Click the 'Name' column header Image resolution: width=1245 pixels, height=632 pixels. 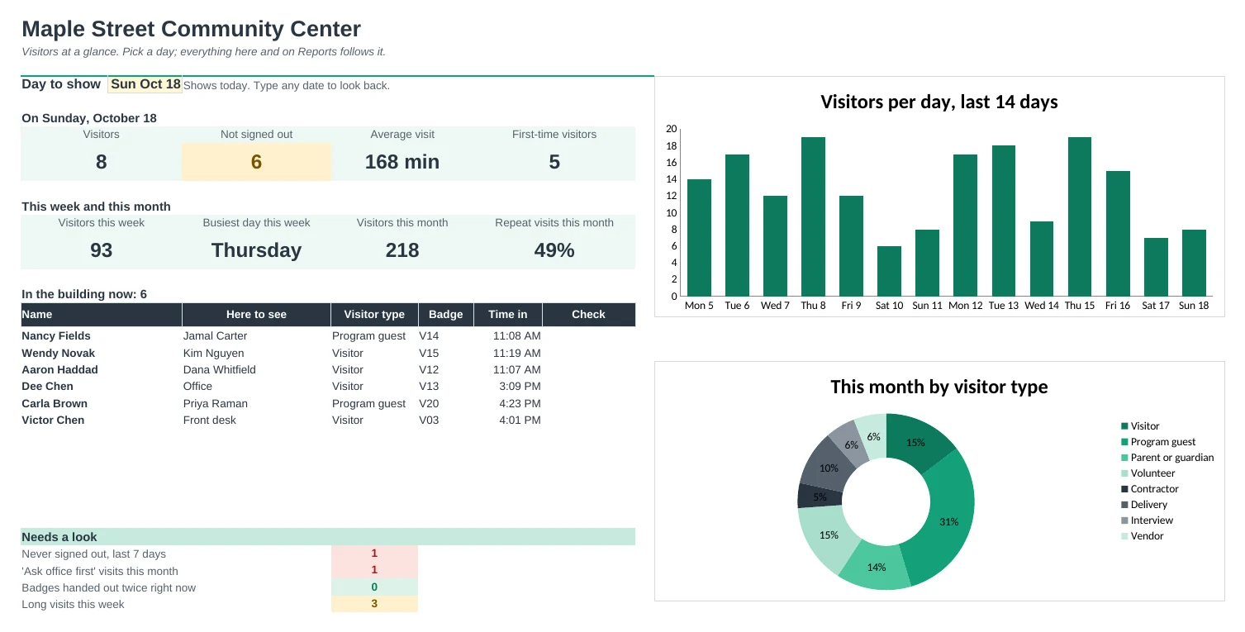coord(102,315)
